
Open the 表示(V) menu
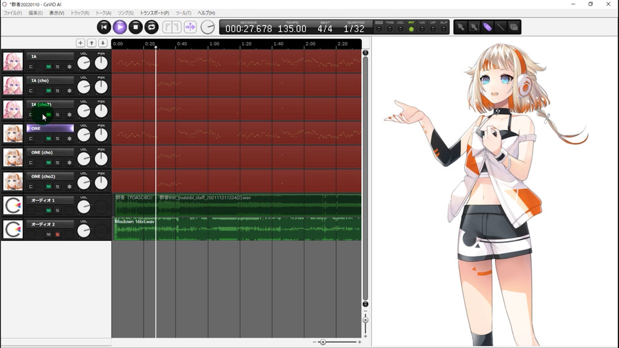(57, 13)
